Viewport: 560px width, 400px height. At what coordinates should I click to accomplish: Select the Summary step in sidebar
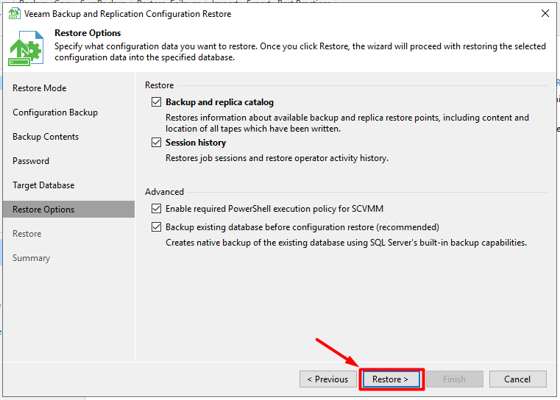tap(31, 258)
